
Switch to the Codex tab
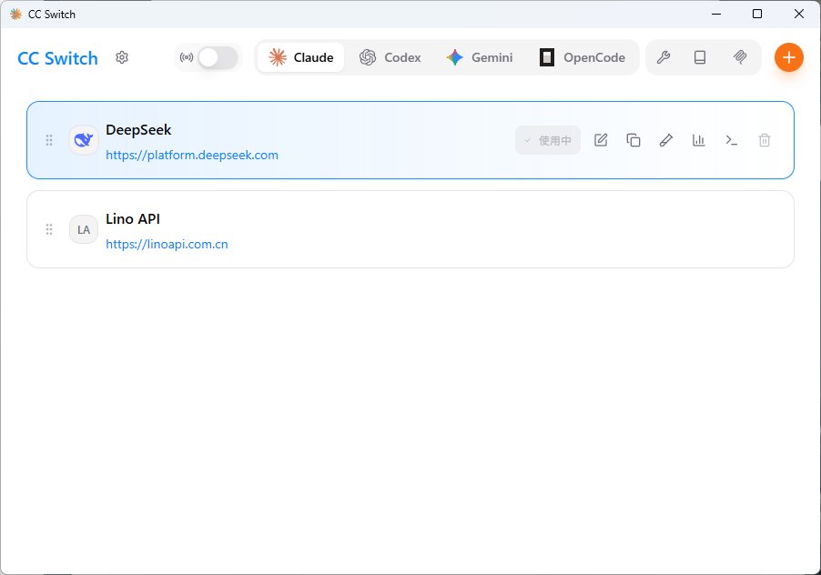click(x=390, y=57)
